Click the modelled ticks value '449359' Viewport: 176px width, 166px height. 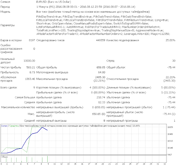coord(101,40)
